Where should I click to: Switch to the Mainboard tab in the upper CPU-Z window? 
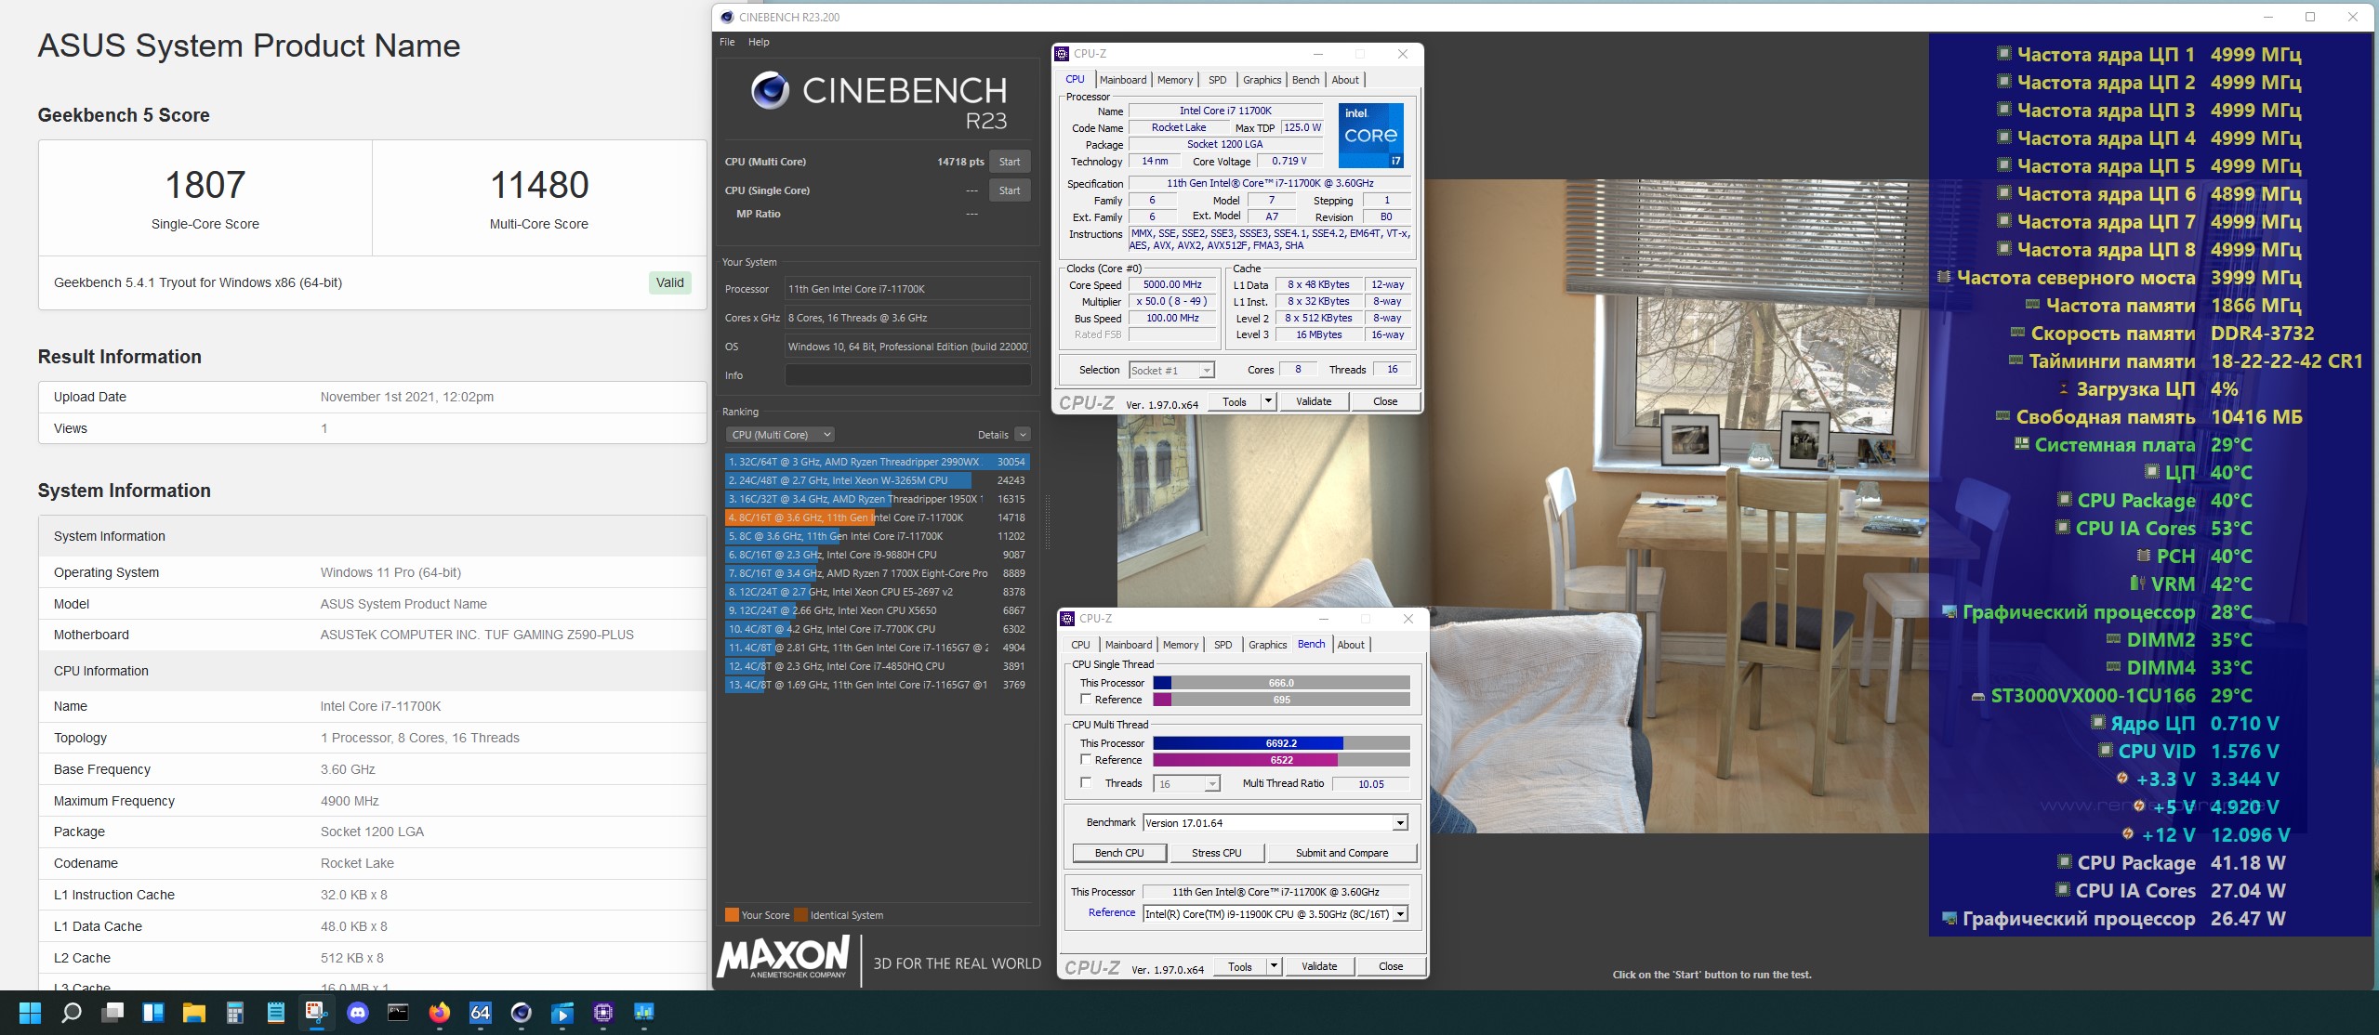click(x=1122, y=80)
